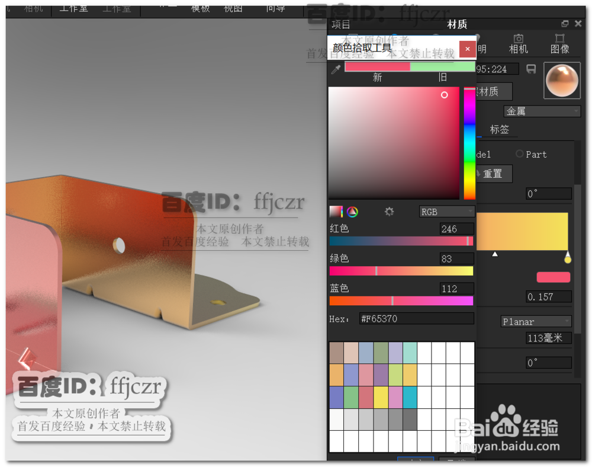Screen dimensions: 592x467
Task: Pick the blue-purple palette swatch in third row
Action: [x=336, y=397]
